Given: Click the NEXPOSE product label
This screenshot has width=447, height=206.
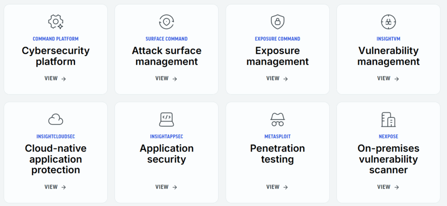Looking at the screenshot, I should click(x=388, y=136).
